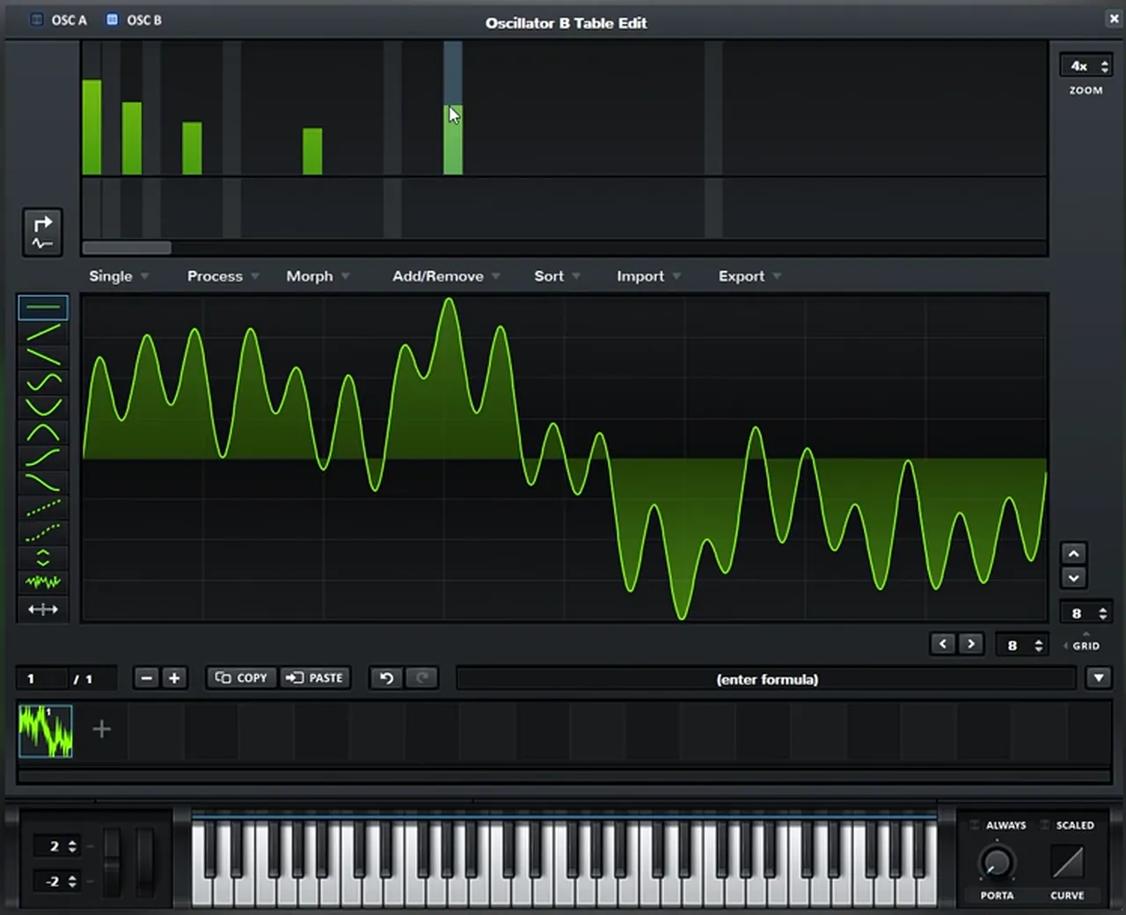Expand the Sort dropdown
Screen dimensions: 1126x915
[557, 276]
